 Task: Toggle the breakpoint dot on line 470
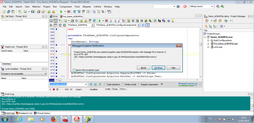point(56,45)
